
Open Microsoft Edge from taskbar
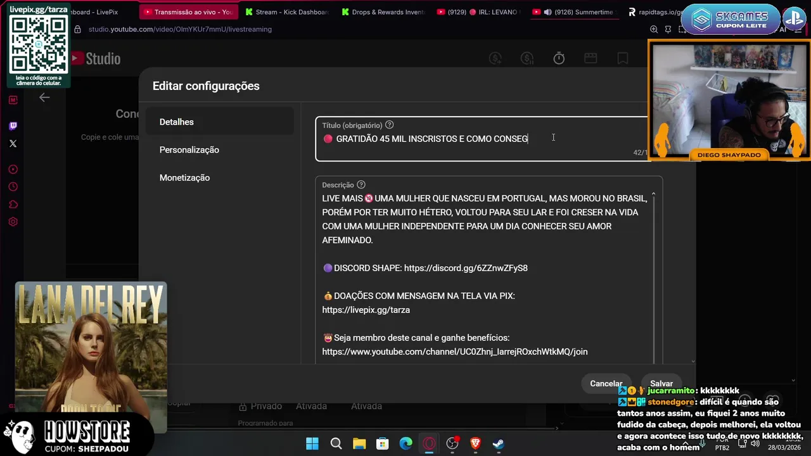(406, 444)
